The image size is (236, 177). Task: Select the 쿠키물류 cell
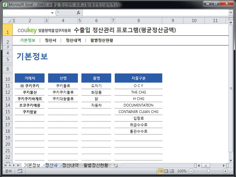(x=63, y=86)
